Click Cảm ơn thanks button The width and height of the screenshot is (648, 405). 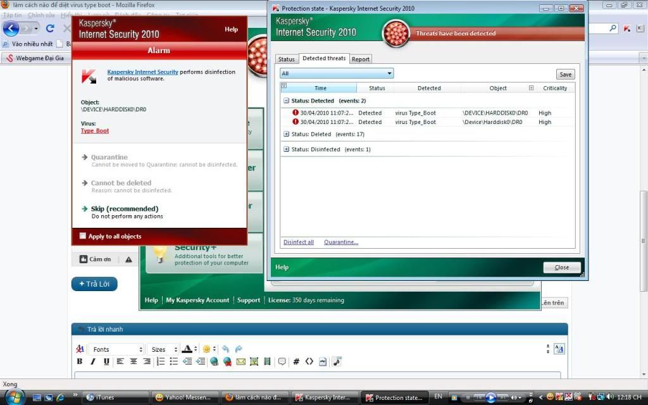(96, 259)
